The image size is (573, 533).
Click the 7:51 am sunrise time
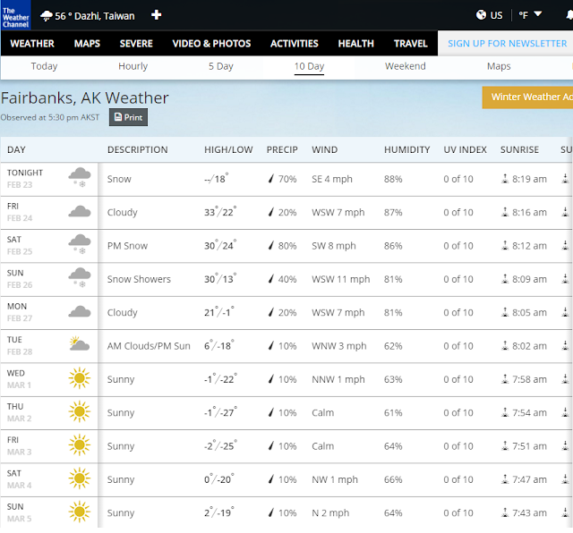pyautogui.click(x=529, y=446)
